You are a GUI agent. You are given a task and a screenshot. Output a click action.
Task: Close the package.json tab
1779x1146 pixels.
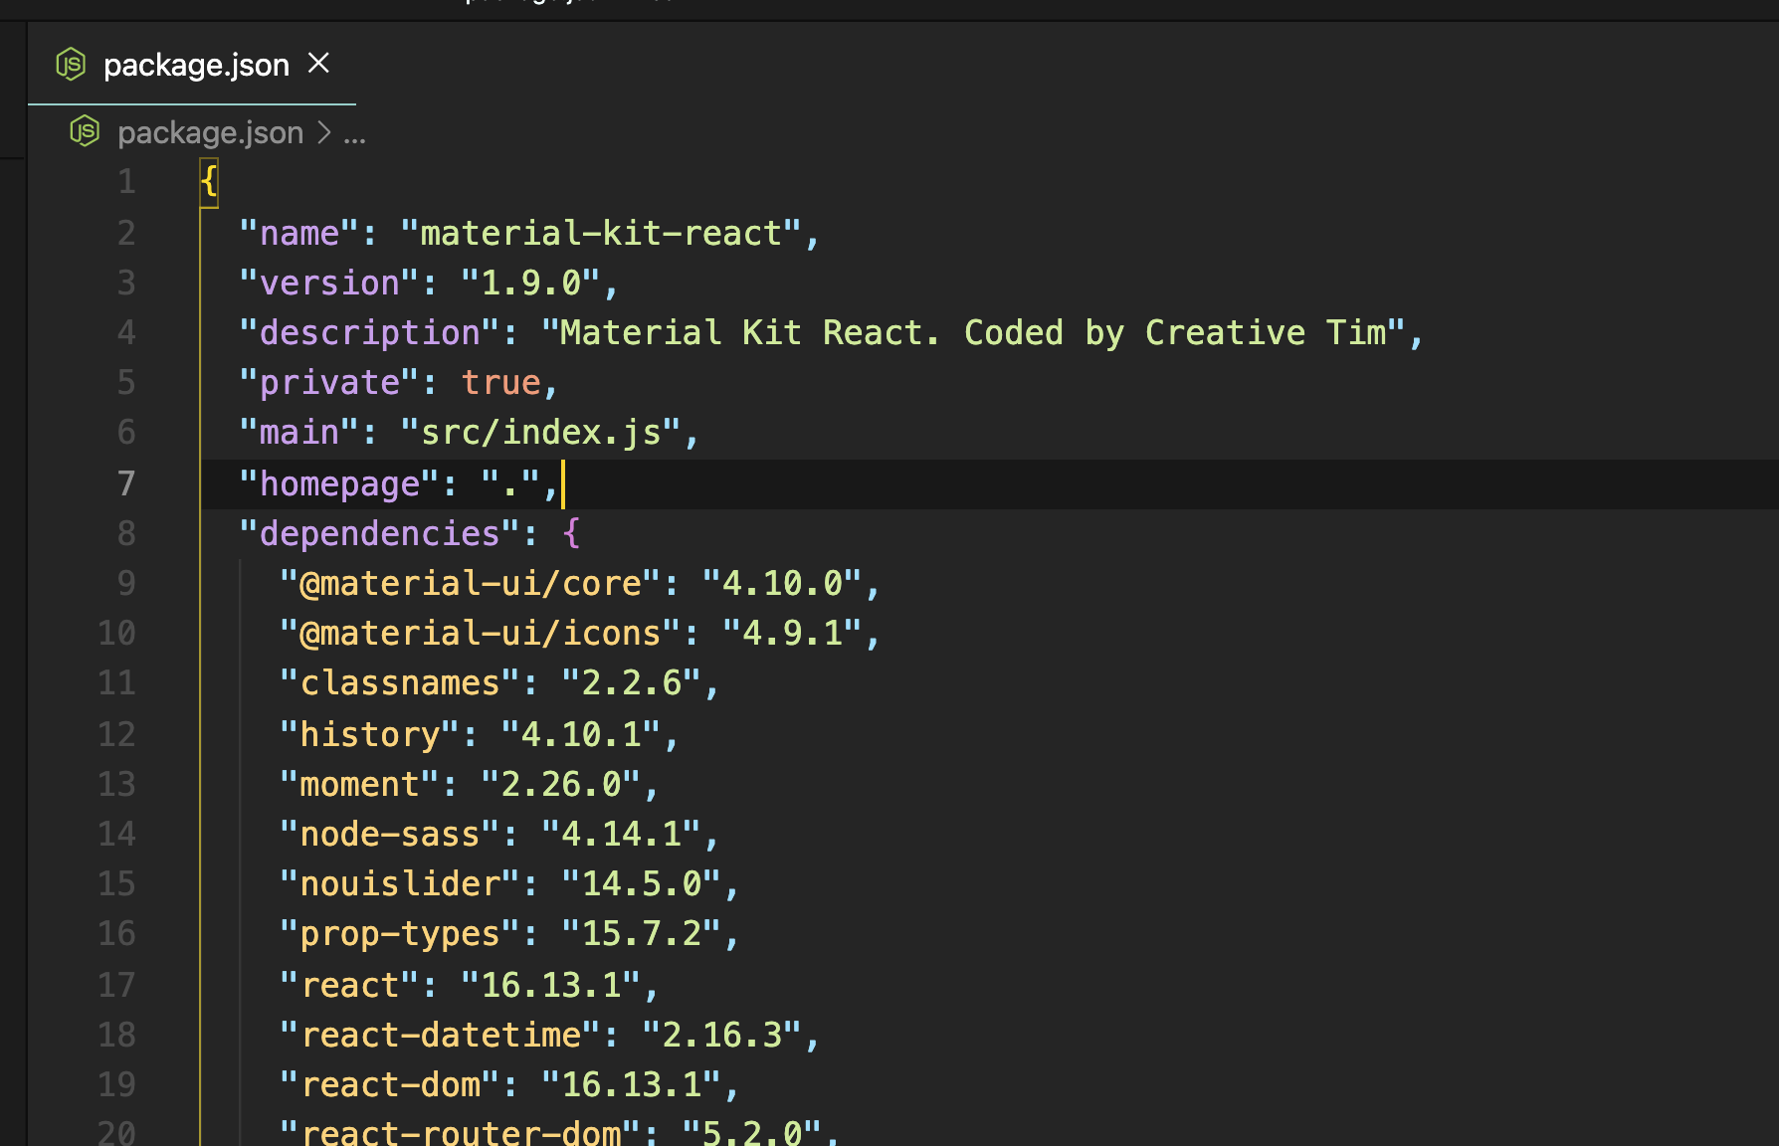coord(318,64)
